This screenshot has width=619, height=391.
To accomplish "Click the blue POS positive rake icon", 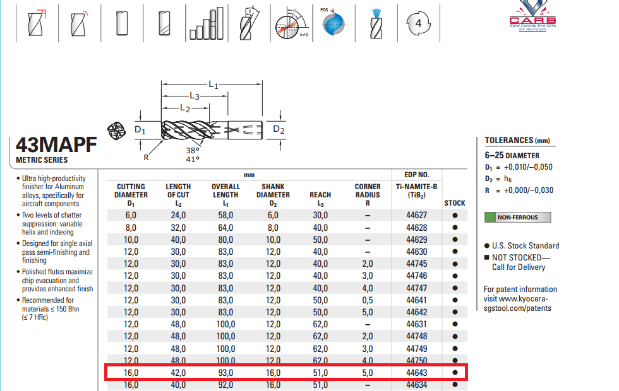I will pyautogui.click(x=334, y=22).
